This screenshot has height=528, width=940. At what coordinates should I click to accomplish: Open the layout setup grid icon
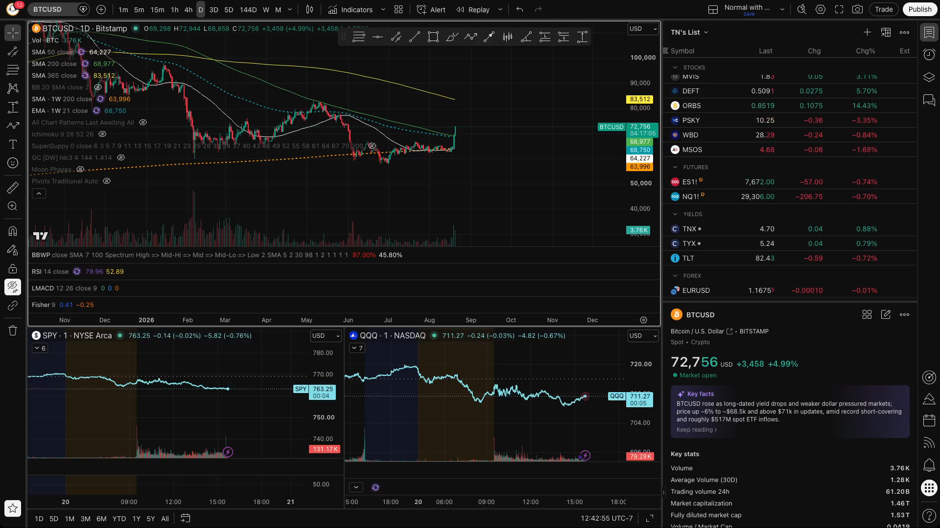point(399,9)
